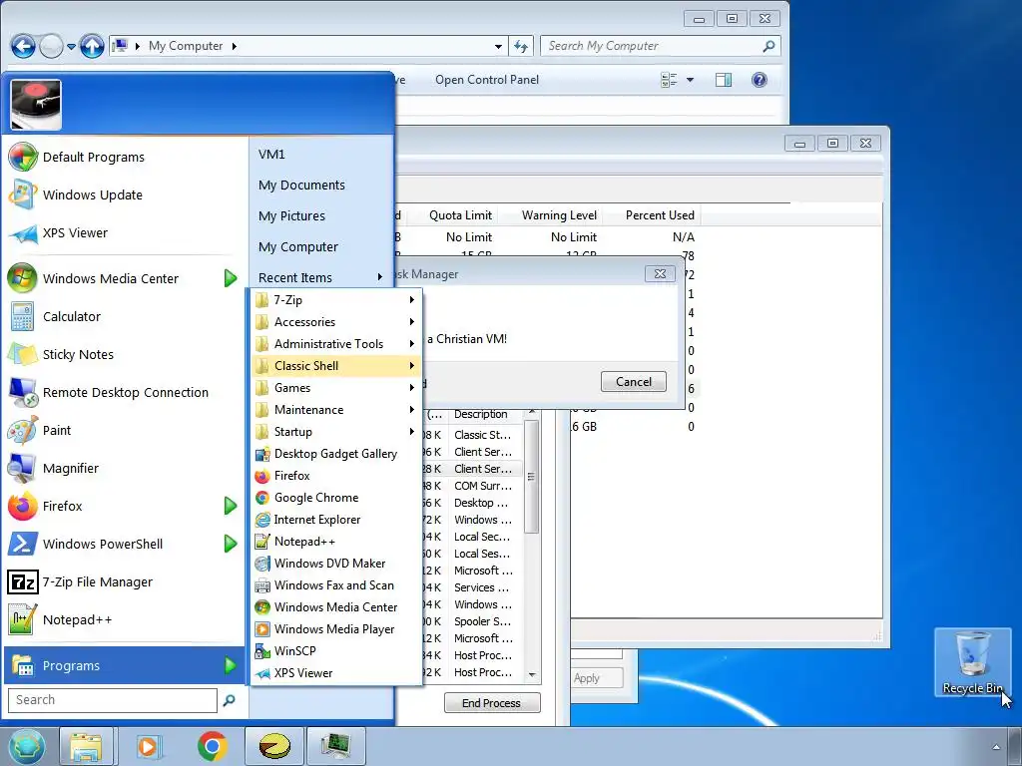Click Cancel in the Task Manager dialog

(x=634, y=382)
